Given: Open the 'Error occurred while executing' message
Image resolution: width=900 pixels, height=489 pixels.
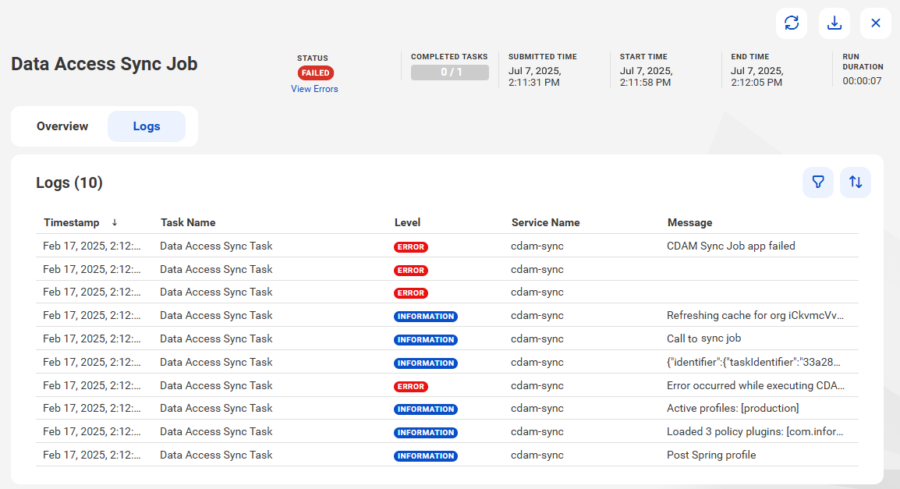Looking at the screenshot, I should coord(756,386).
